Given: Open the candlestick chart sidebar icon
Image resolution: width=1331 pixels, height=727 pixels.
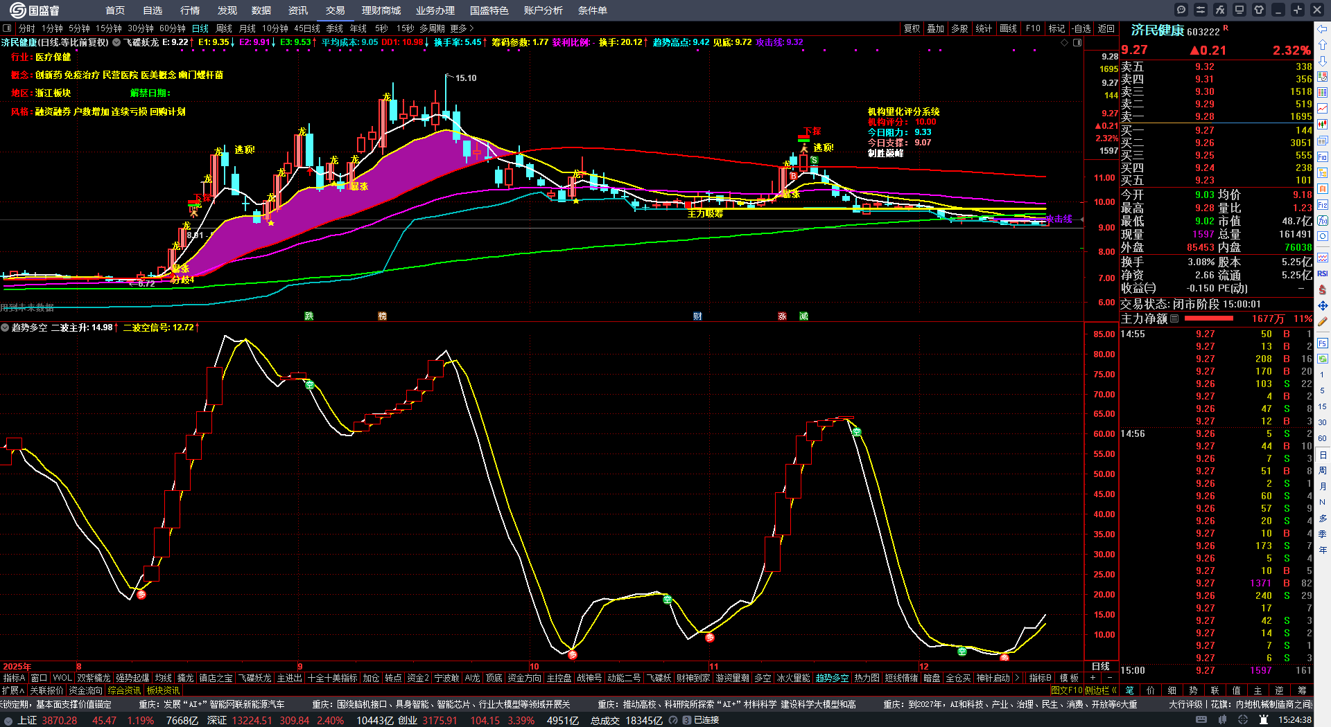Looking at the screenshot, I should coord(1323,125).
